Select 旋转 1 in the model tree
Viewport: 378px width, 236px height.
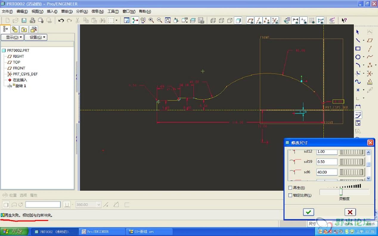[21, 86]
